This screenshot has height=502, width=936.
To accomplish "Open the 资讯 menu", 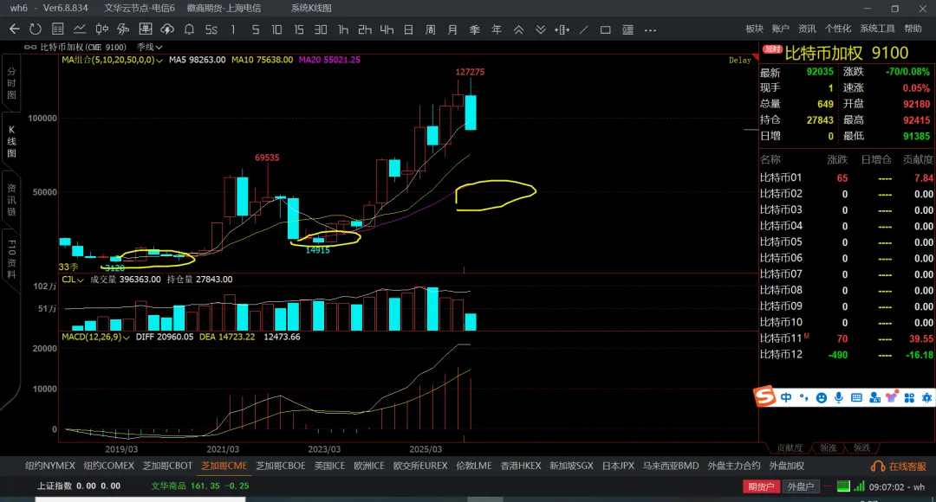I will click(x=807, y=29).
